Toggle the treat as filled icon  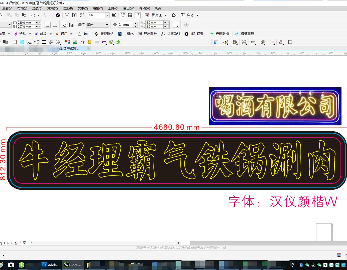coord(176,24)
